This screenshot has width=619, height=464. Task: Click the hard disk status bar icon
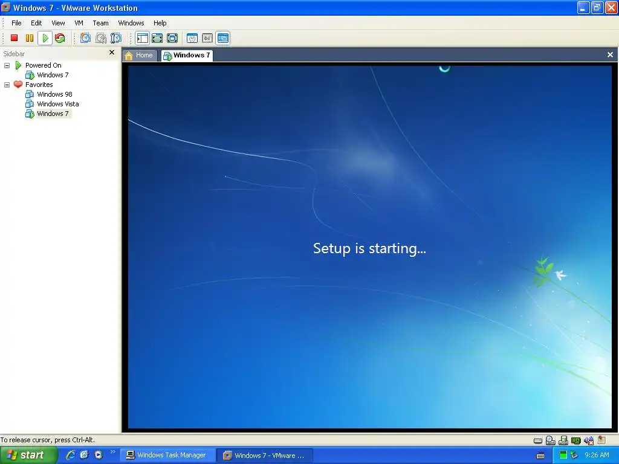point(537,440)
